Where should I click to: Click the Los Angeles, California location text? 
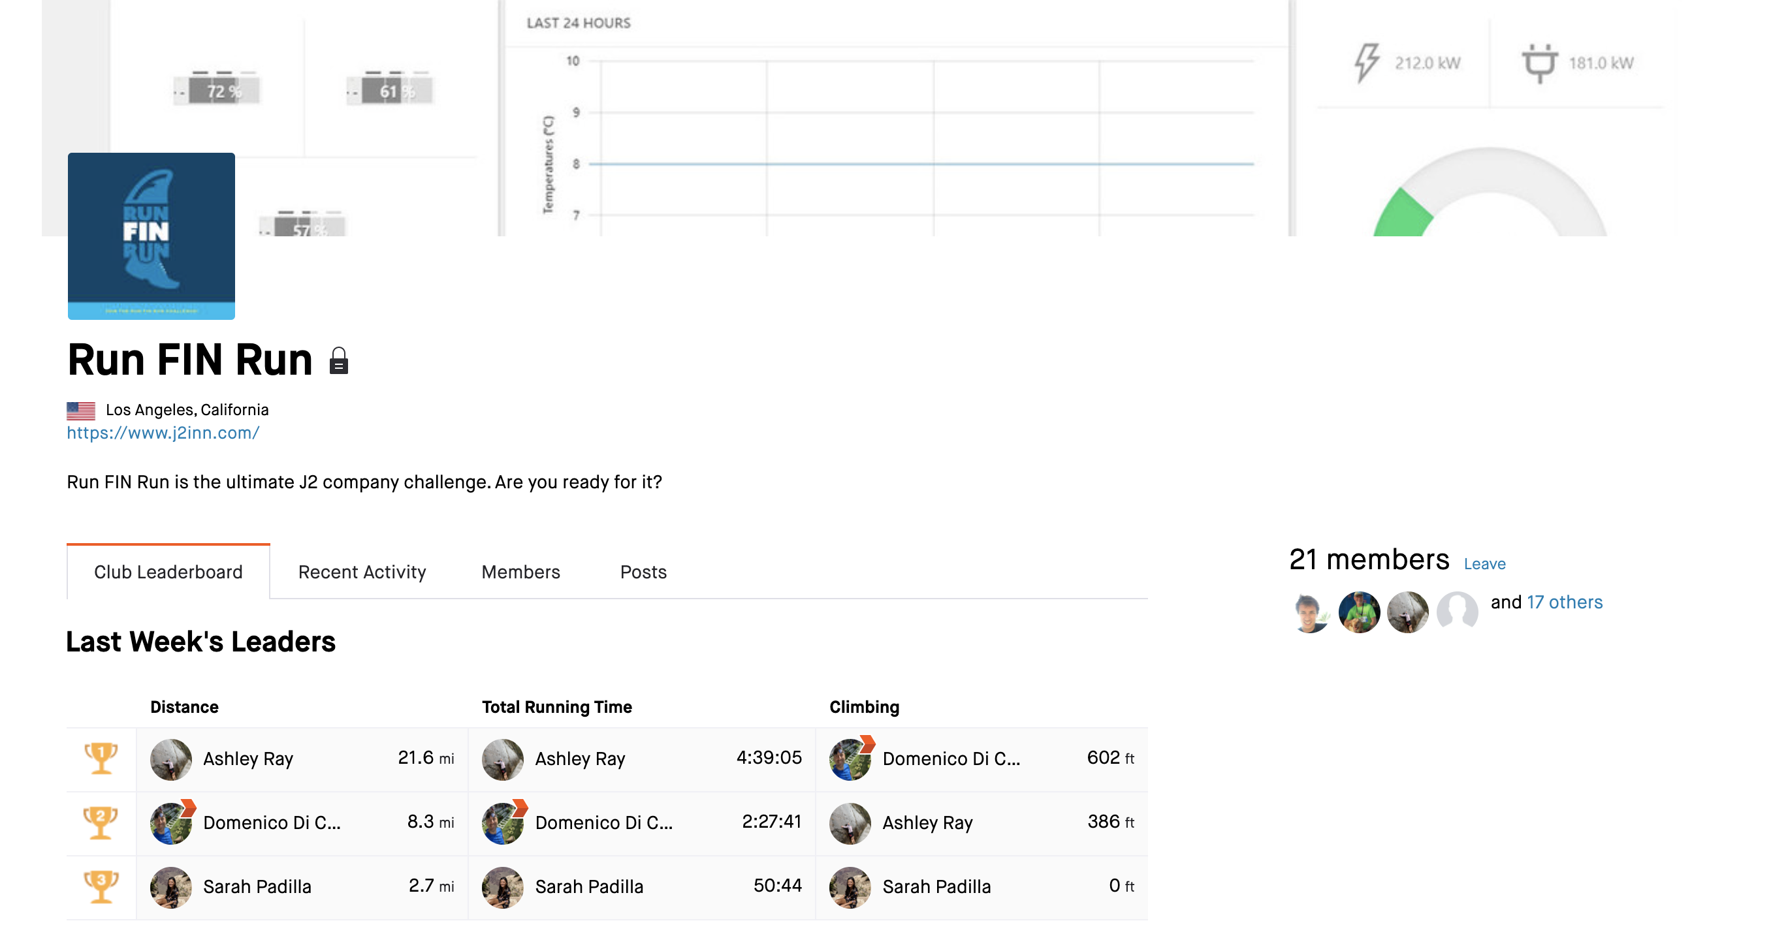coord(187,409)
